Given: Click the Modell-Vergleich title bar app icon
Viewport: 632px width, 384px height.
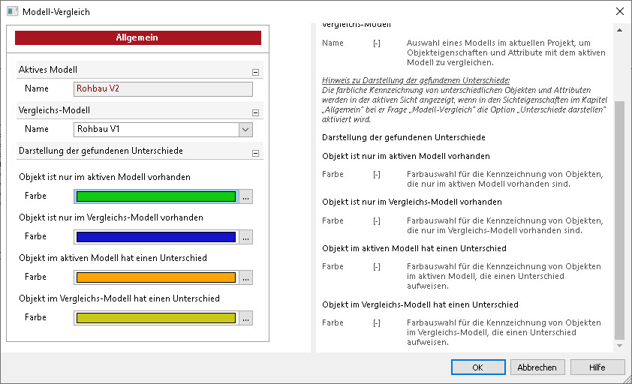Looking at the screenshot, I should click(13, 11).
